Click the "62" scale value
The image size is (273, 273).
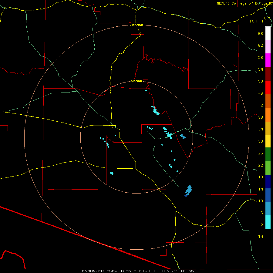tap(261, 45)
